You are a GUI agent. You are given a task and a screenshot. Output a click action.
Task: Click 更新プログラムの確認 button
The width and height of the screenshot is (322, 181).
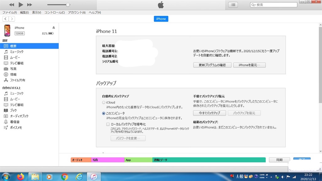pos(212,65)
